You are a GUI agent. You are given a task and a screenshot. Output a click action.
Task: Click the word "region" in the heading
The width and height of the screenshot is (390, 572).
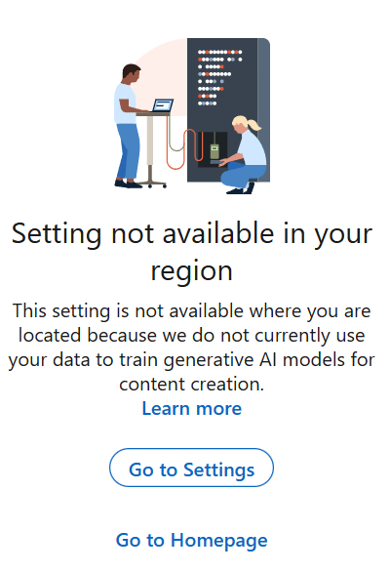pyautogui.click(x=192, y=271)
